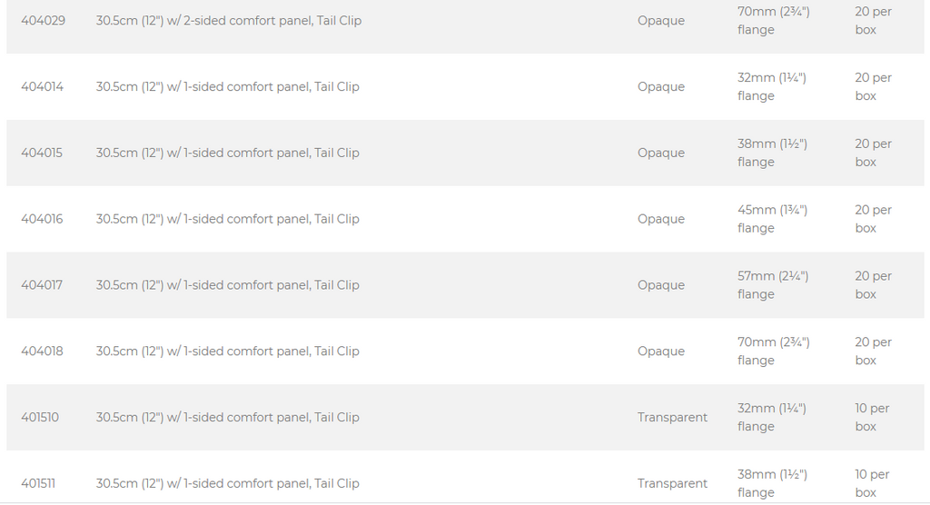Click Opaque in the 404029 row
The image size is (930, 505).
661,21
